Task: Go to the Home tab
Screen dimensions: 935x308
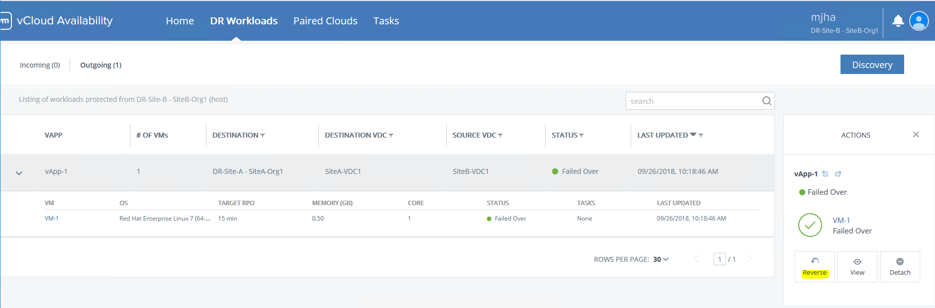Action: [x=180, y=21]
